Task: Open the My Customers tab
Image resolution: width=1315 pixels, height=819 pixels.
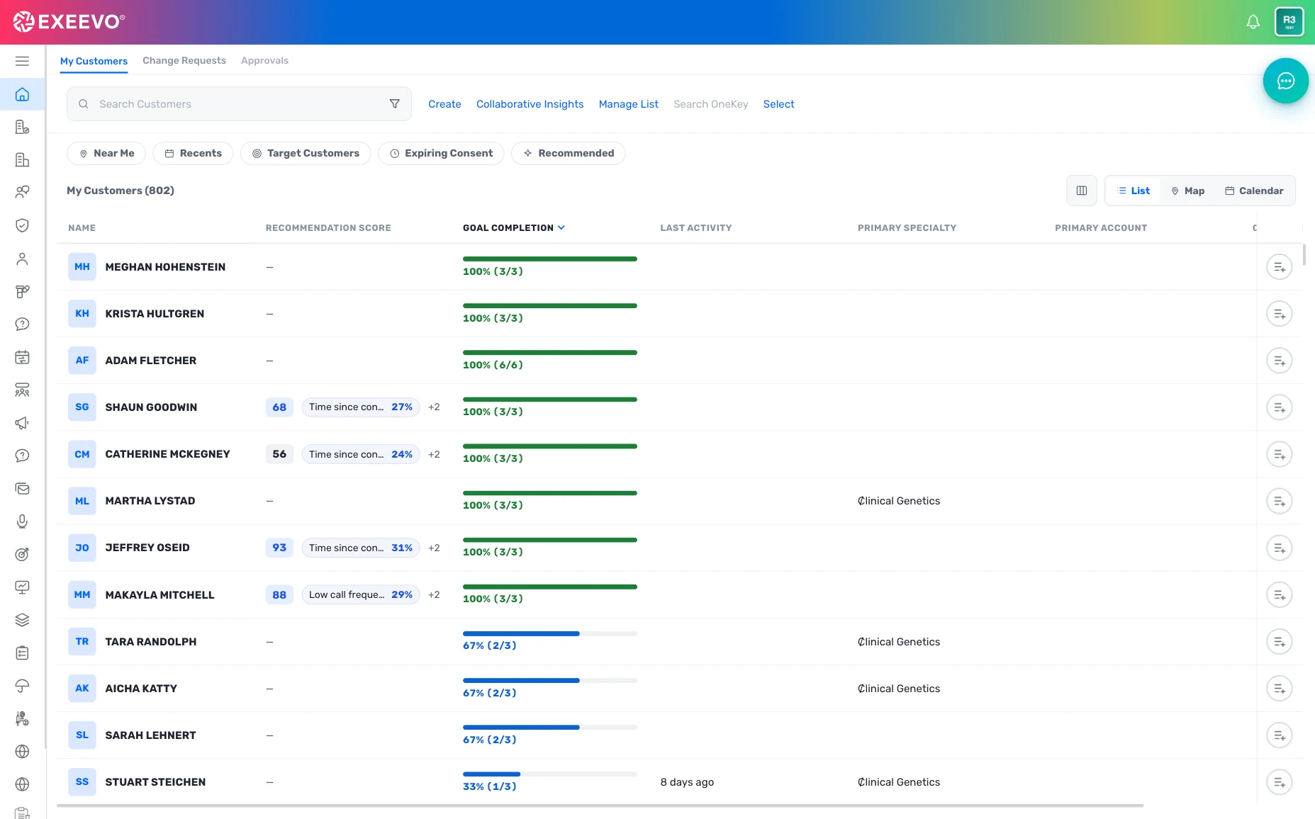Action: [94, 61]
